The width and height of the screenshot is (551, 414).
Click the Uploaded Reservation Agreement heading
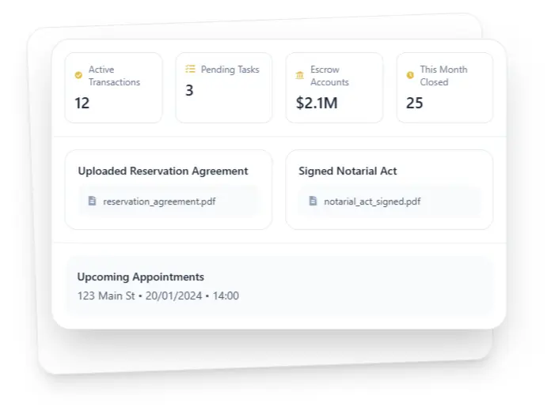coord(163,171)
